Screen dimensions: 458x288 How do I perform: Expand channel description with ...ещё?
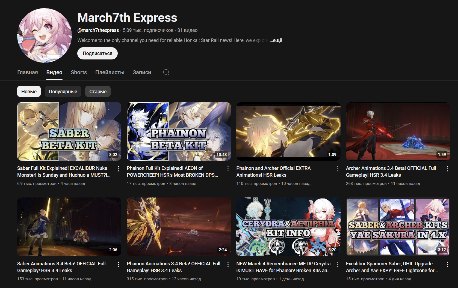[x=276, y=40]
